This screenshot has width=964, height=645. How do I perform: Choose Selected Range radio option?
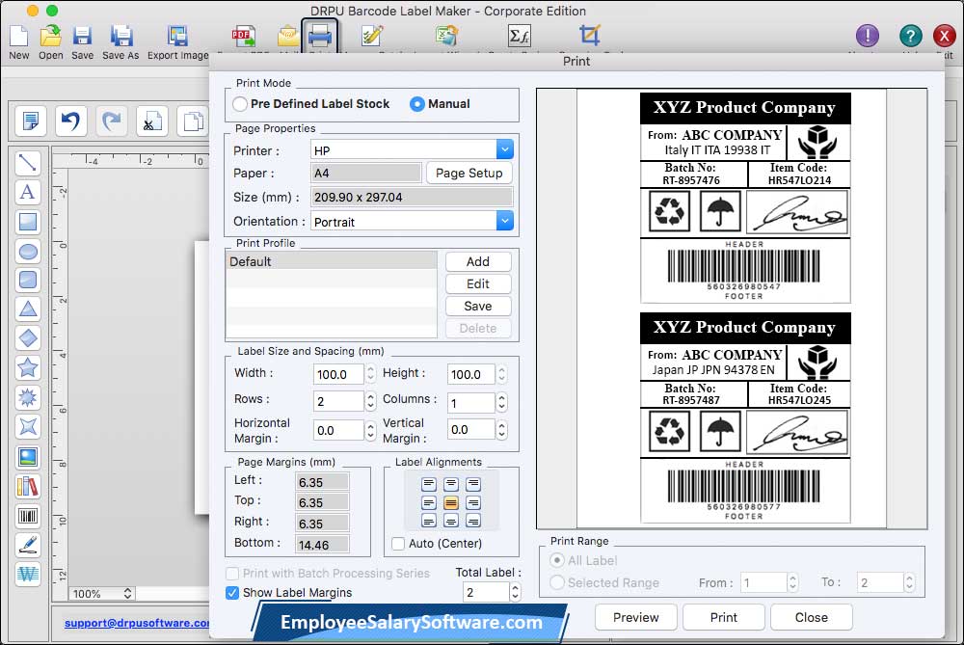pos(557,582)
